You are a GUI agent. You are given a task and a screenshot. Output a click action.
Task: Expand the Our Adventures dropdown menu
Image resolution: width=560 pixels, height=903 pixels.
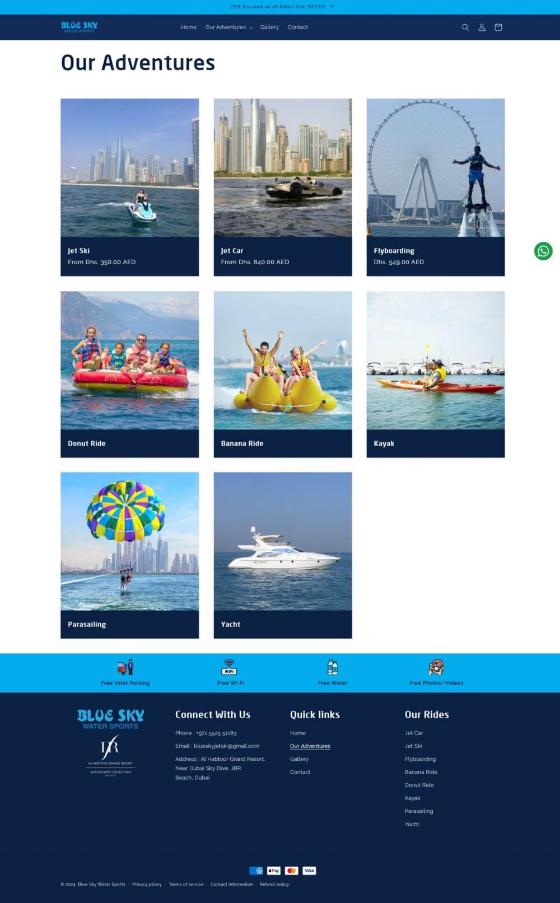click(x=229, y=27)
